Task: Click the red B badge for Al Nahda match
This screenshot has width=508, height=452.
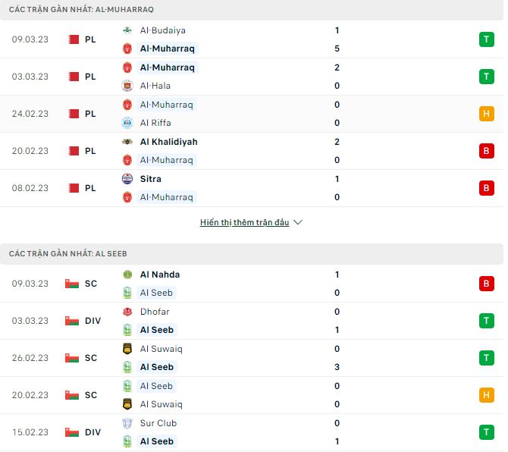Action: point(486,284)
